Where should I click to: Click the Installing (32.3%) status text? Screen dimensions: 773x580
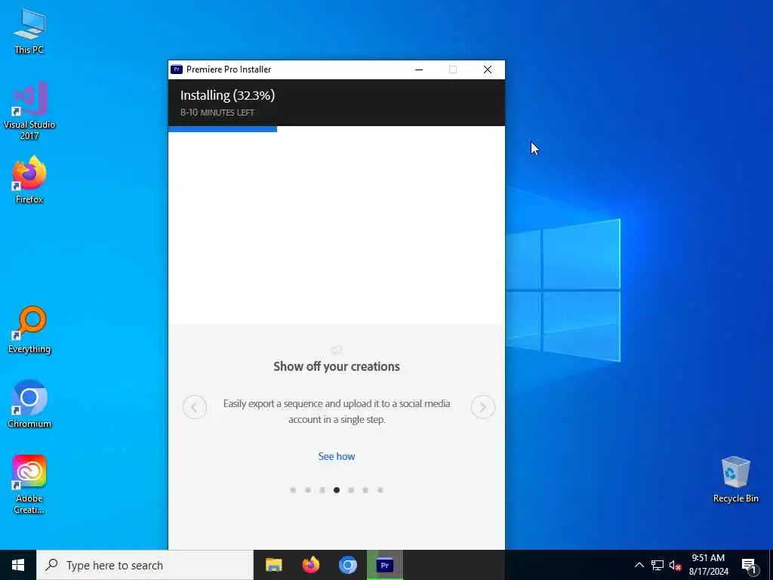(227, 95)
